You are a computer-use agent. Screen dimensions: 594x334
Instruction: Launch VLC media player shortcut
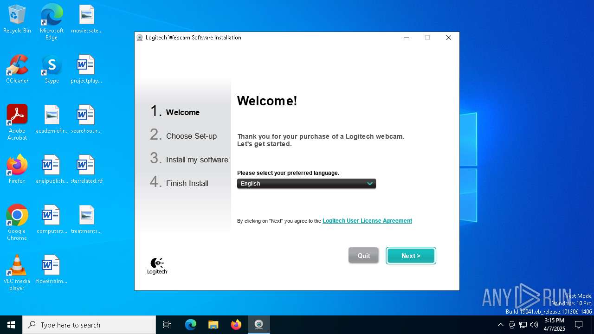click(17, 273)
